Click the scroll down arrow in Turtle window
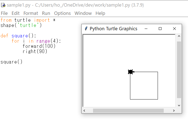Viewport: 188px width, 119px height. coord(179,105)
